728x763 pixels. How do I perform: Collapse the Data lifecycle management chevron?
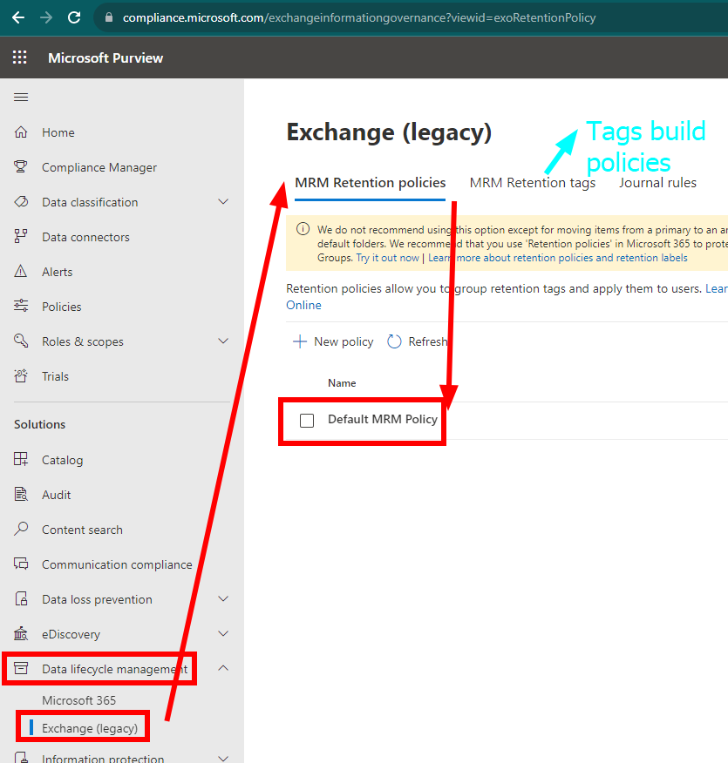coord(223,668)
